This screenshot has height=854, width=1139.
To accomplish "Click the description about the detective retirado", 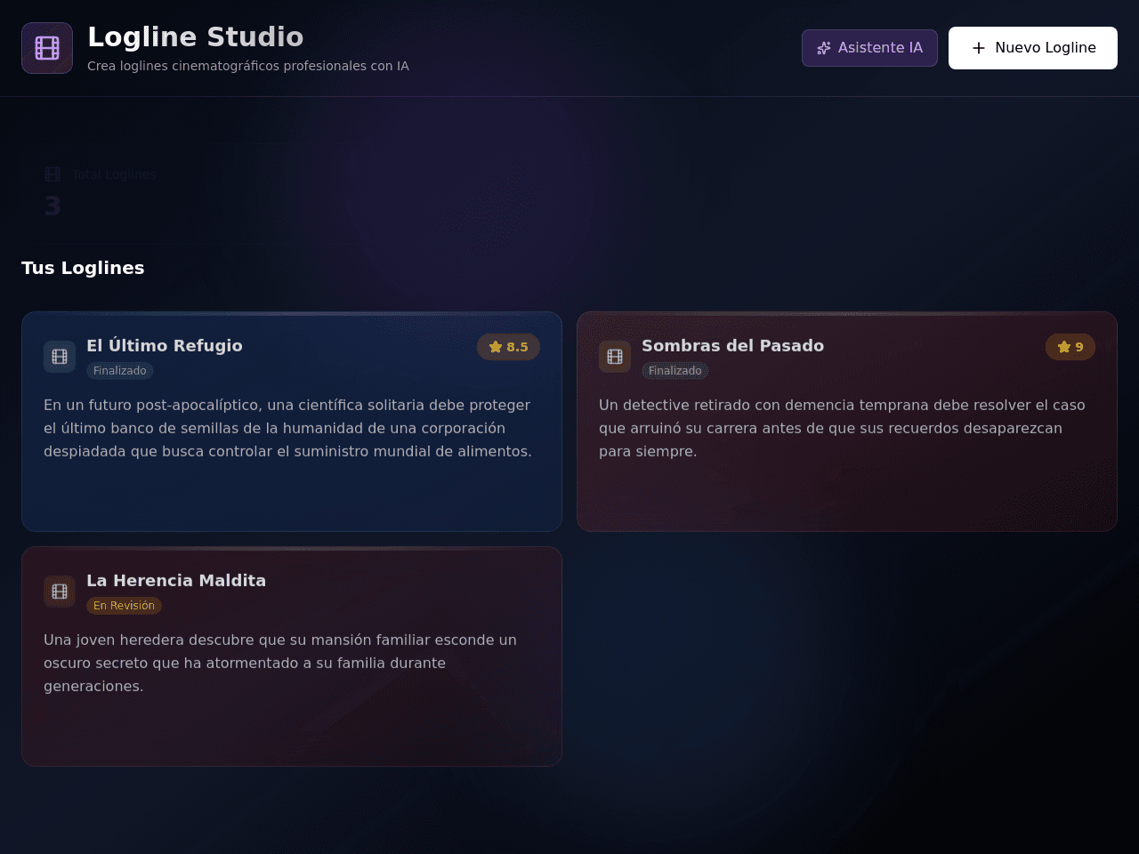I will tap(842, 428).
